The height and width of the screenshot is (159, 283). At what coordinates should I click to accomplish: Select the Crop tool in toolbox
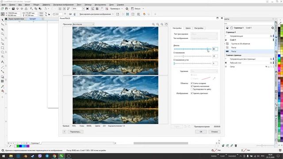2,29
